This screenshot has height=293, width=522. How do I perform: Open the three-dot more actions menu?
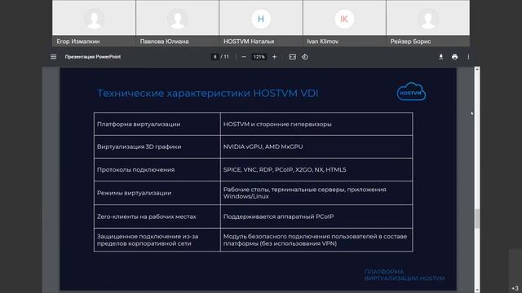tap(468, 57)
